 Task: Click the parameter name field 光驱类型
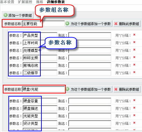coord(40,116)
